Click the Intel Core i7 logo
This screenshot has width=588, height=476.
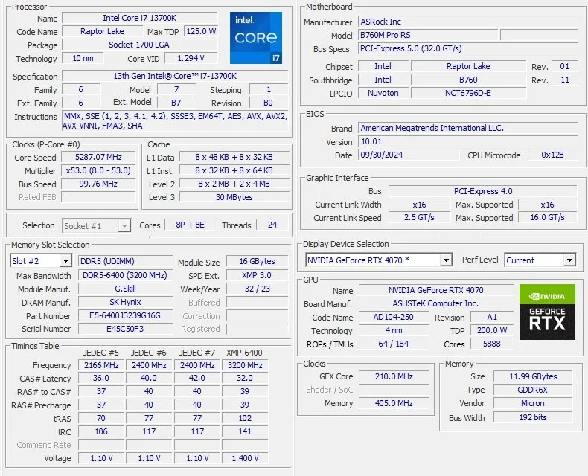click(256, 37)
